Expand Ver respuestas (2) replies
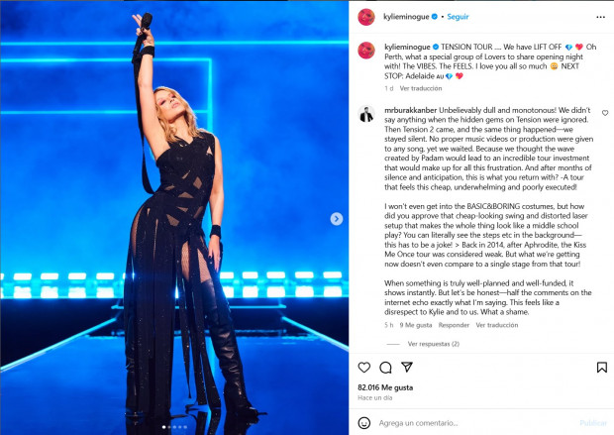 click(434, 344)
